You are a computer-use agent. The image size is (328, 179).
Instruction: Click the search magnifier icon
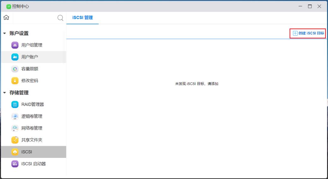[60, 18]
